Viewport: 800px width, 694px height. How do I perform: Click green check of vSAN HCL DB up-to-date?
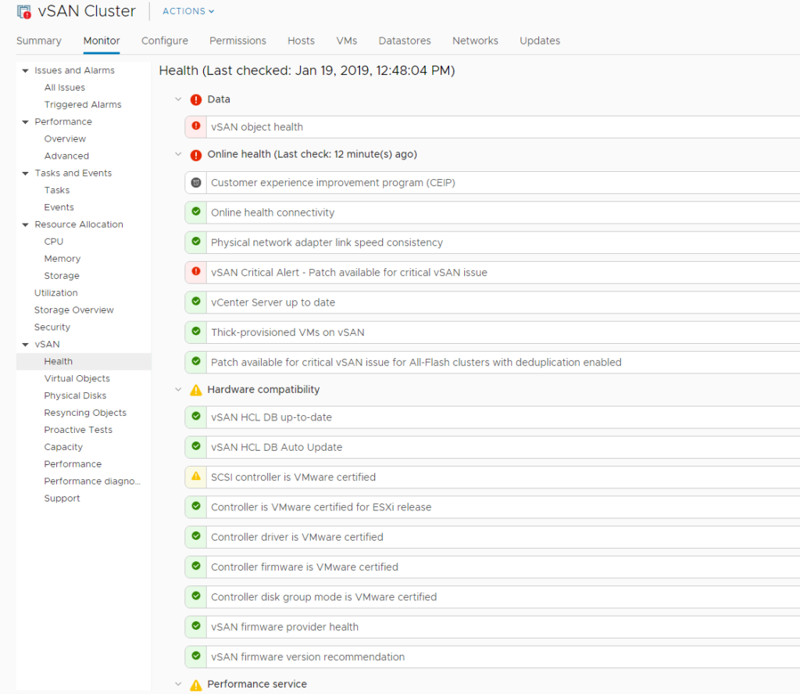click(x=196, y=416)
